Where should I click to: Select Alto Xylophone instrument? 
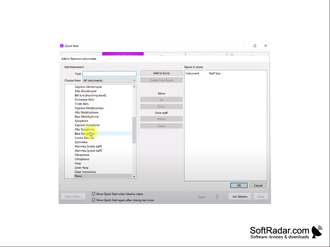click(84, 129)
